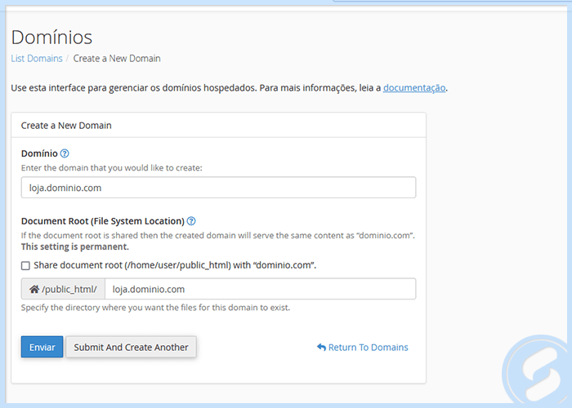This screenshot has height=408, width=572.
Task: Click the Domínios page heading
Action: (x=51, y=38)
